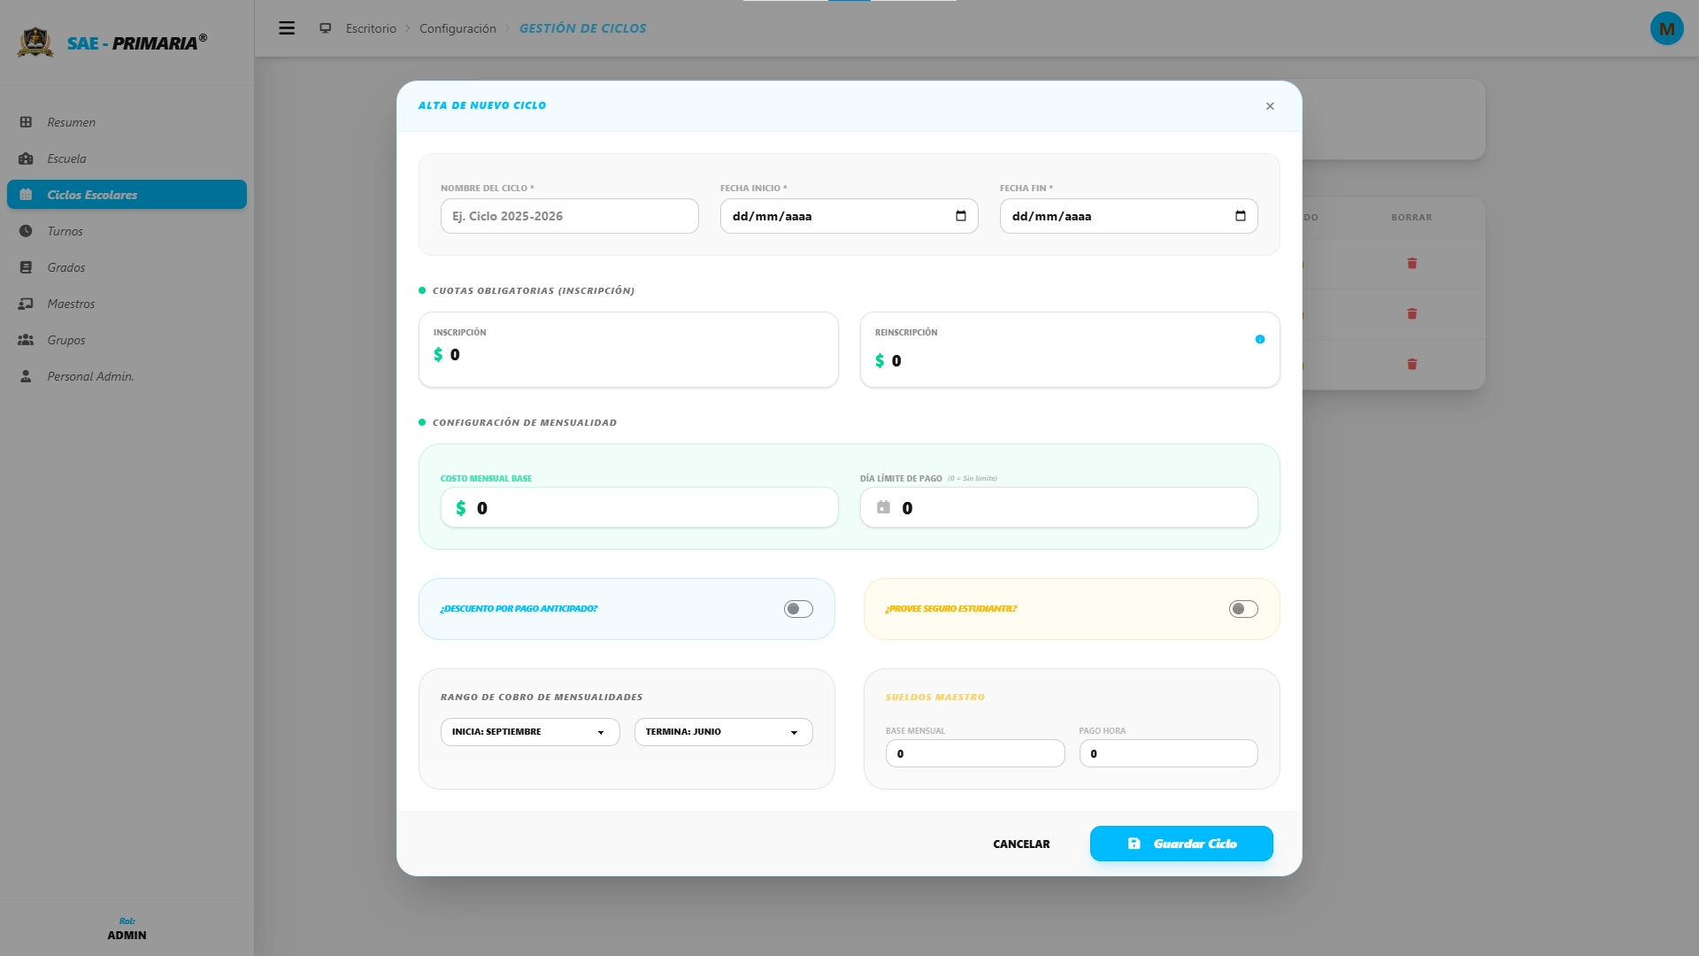
Task: Expand the Inicia: Septiembre dropdown
Action: [530, 732]
